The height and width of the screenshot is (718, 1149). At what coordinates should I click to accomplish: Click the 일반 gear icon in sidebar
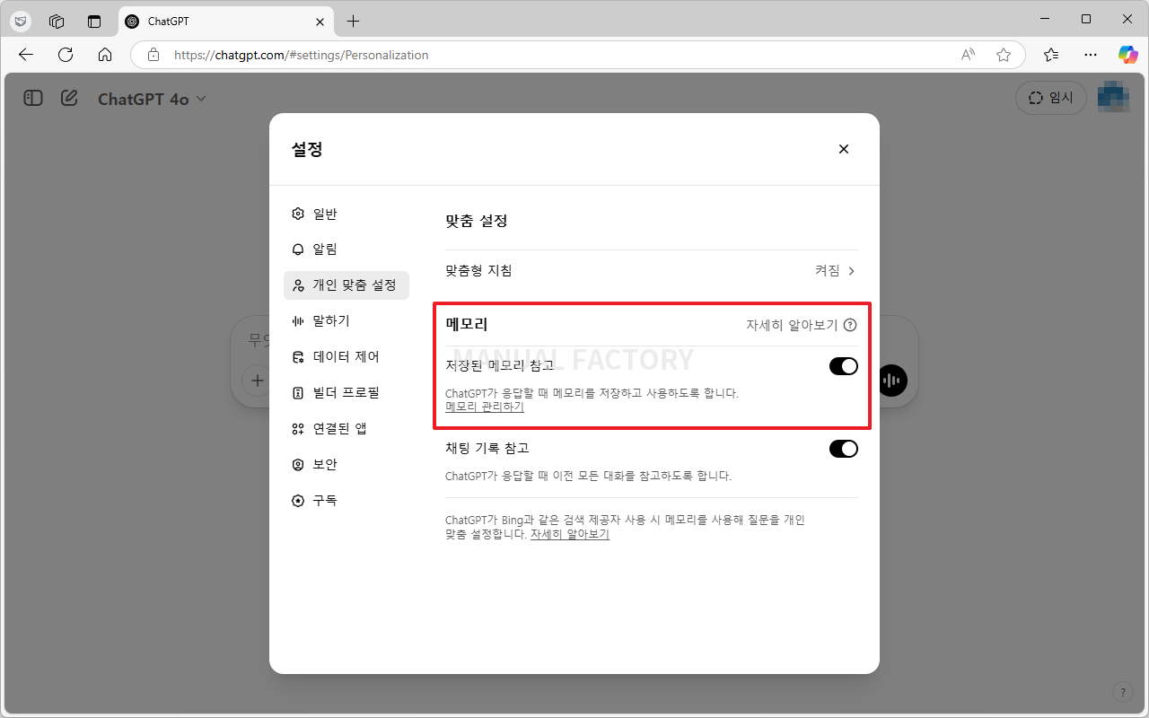[298, 214]
